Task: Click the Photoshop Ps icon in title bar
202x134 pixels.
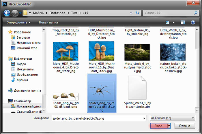Action: tap(5, 4)
